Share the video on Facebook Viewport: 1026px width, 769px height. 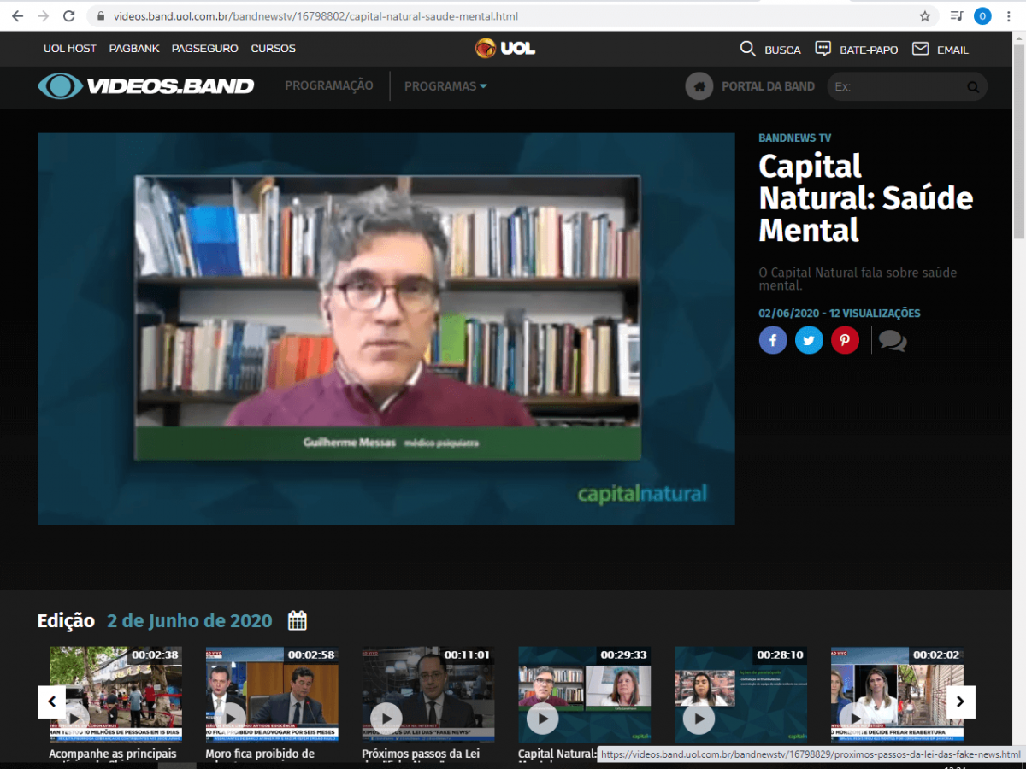click(773, 340)
